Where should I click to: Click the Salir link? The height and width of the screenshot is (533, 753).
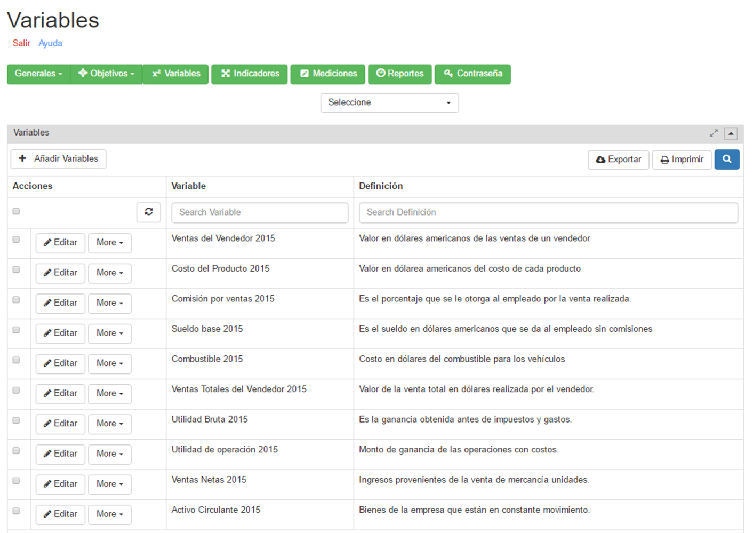pyautogui.click(x=21, y=43)
